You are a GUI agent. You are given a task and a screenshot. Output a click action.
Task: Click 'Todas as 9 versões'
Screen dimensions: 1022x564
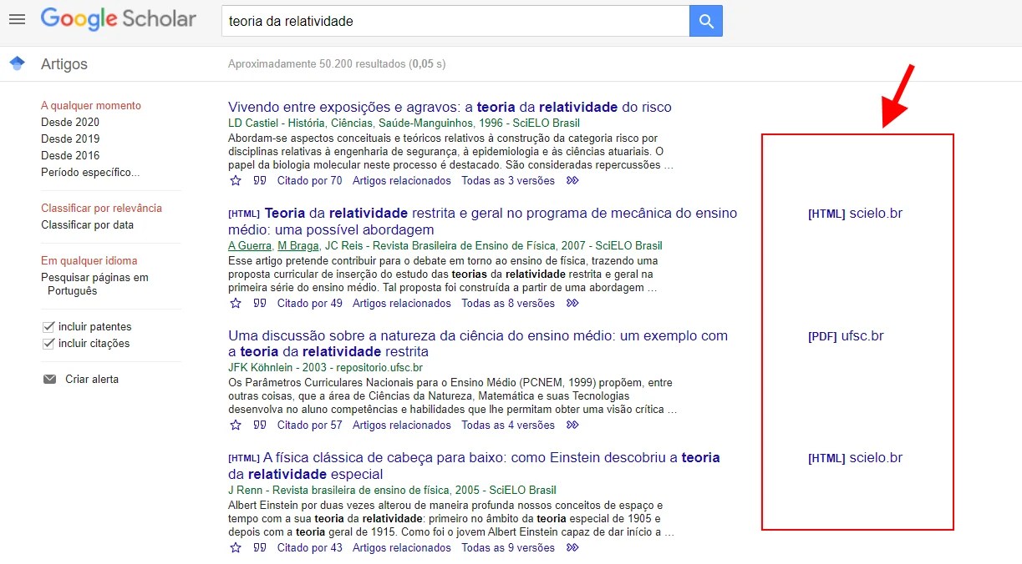(x=508, y=547)
